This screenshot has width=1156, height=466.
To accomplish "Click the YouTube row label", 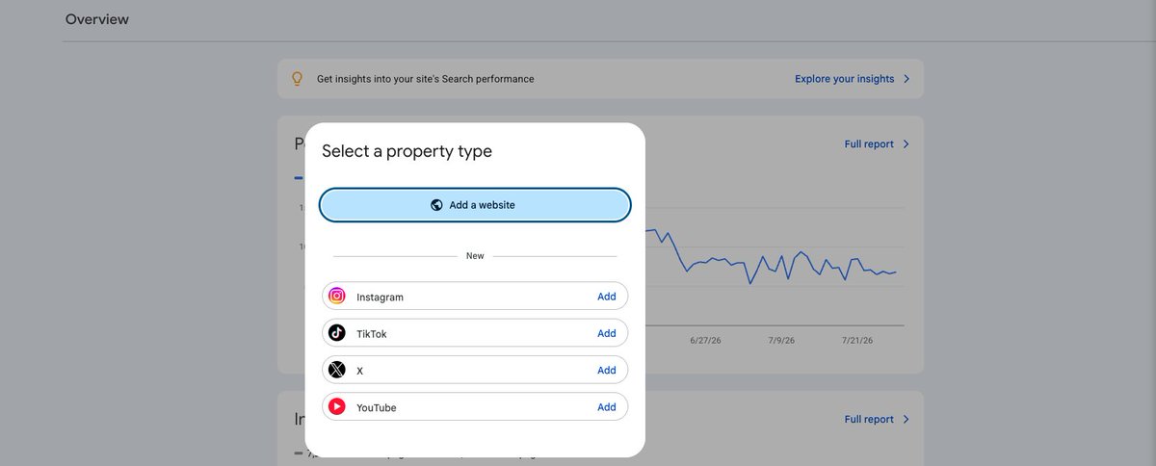I will [x=376, y=408].
